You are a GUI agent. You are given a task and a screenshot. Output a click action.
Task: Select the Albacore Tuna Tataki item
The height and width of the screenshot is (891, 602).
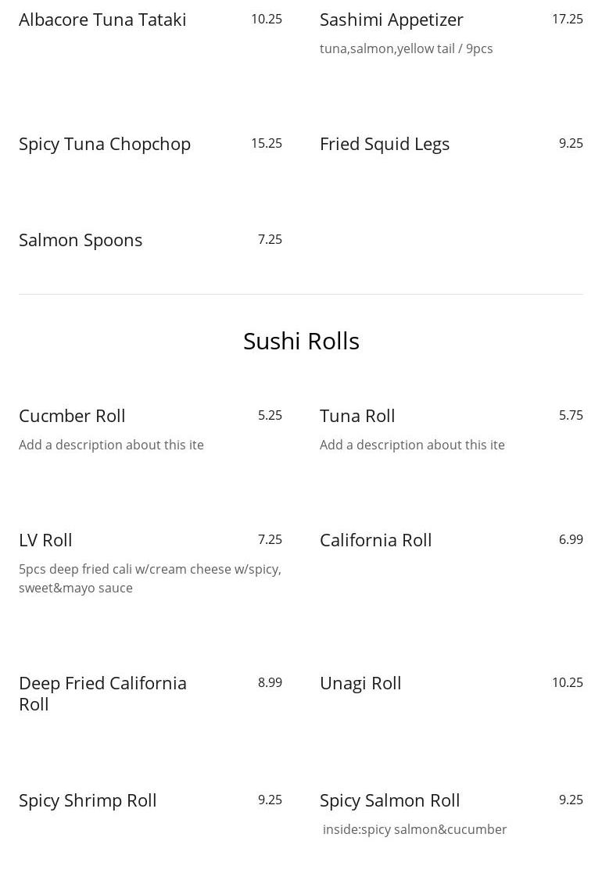102,20
